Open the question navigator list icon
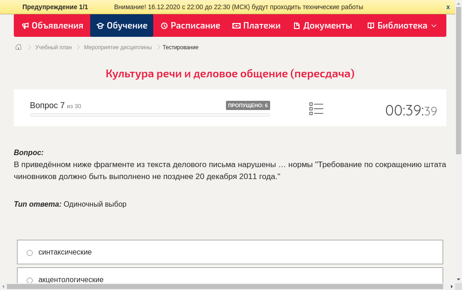This screenshot has height=290, width=462. point(316,108)
